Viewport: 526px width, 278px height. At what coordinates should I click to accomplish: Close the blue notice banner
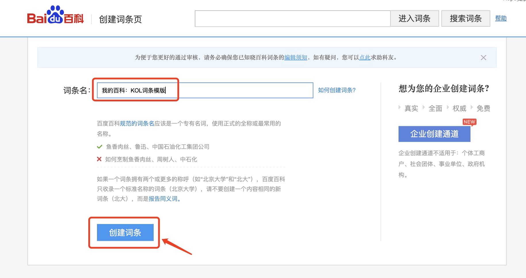point(483,58)
